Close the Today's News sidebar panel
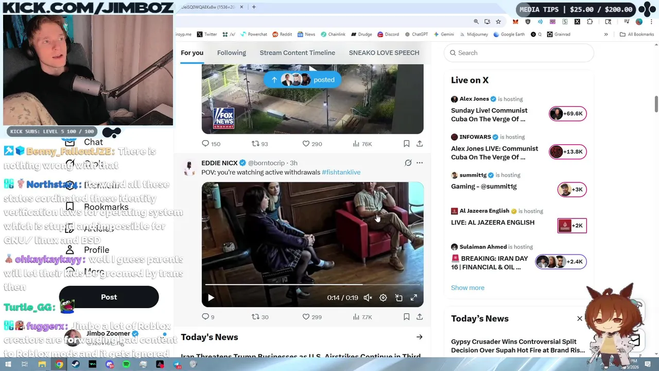Viewport: 659px width, 371px height. pyautogui.click(x=580, y=318)
